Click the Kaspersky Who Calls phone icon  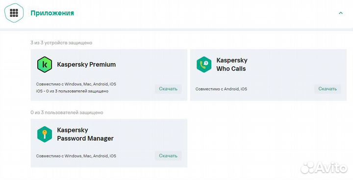(204, 64)
